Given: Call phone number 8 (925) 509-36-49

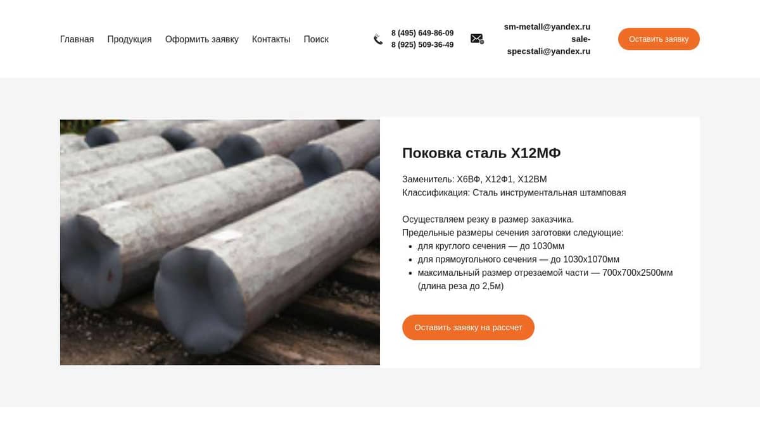Looking at the screenshot, I should click(422, 45).
